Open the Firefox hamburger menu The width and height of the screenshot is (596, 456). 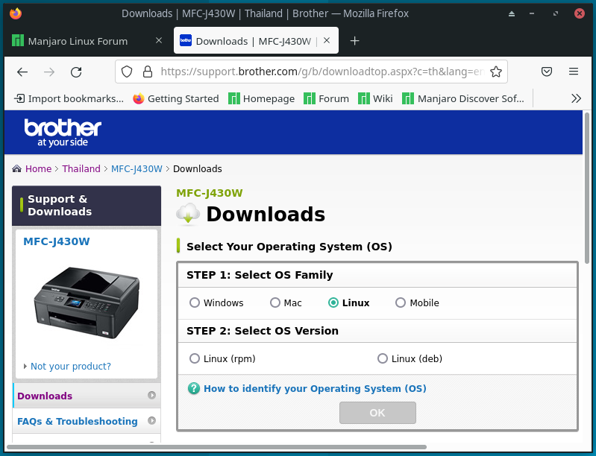tap(574, 72)
